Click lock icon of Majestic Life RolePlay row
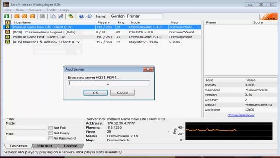 (x=7, y=42)
